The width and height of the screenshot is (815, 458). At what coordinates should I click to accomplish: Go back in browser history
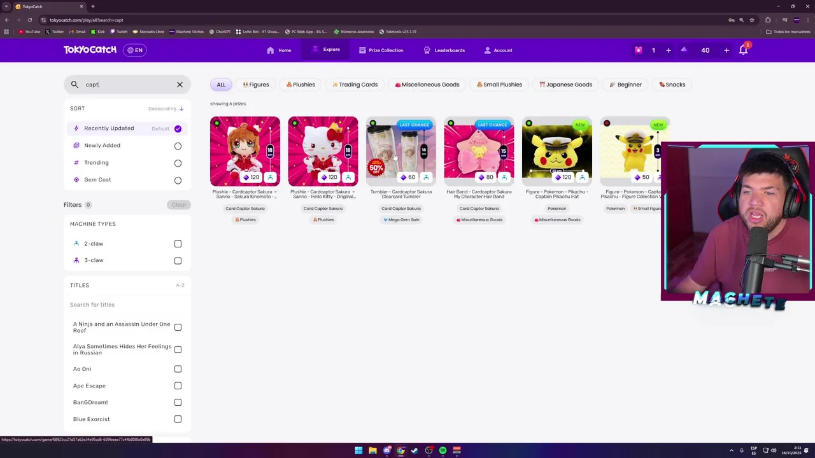pyautogui.click(x=7, y=20)
